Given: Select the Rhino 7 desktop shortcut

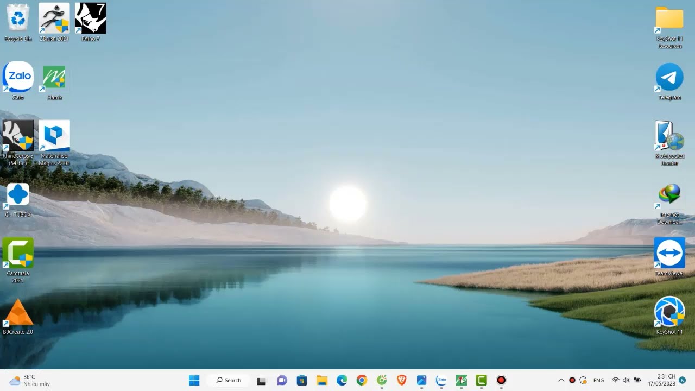Looking at the screenshot, I should [90, 23].
